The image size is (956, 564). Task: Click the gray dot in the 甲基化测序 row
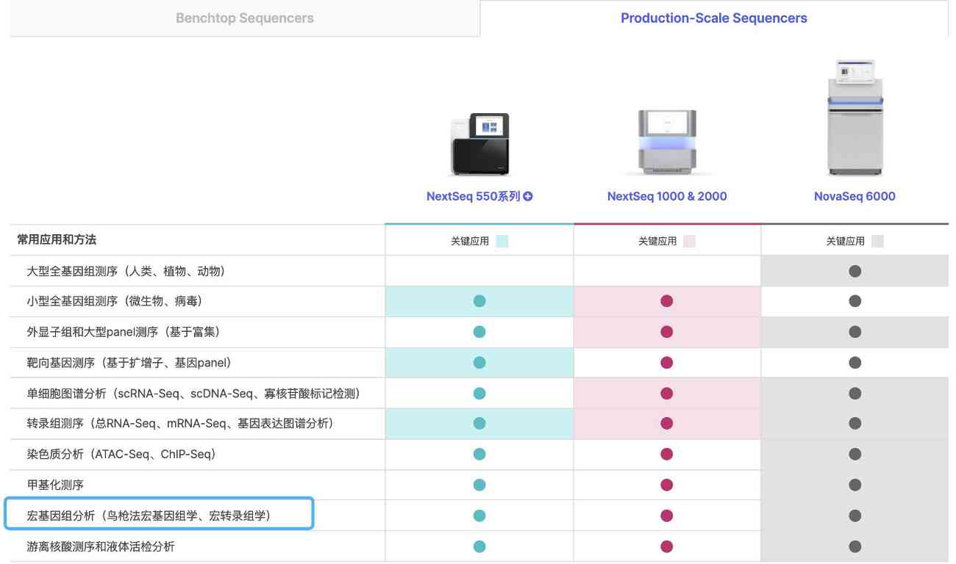click(x=855, y=485)
